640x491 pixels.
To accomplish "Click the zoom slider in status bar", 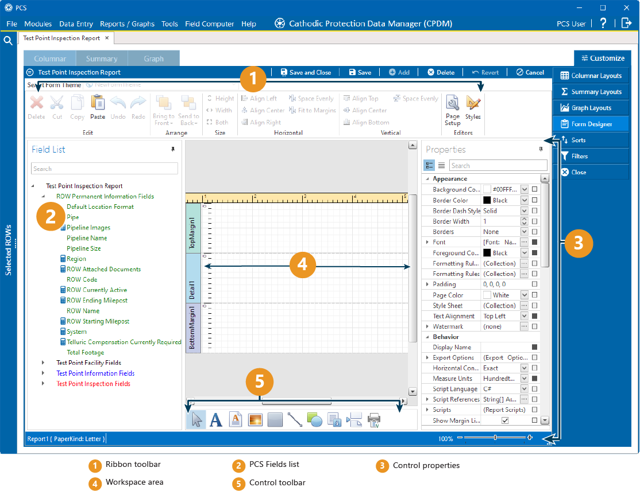I will (x=495, y=438).
